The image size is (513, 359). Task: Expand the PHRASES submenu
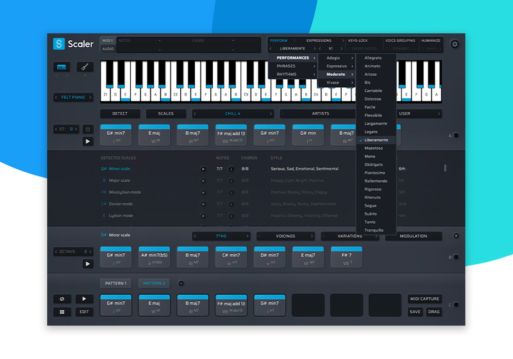click(293, 66)
